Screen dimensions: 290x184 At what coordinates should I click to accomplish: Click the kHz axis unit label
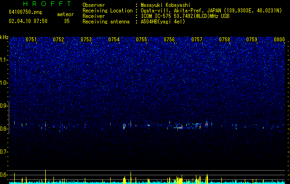(x=4, y=37)
